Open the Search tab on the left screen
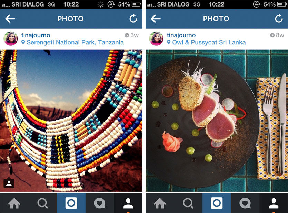 point(43,203)
